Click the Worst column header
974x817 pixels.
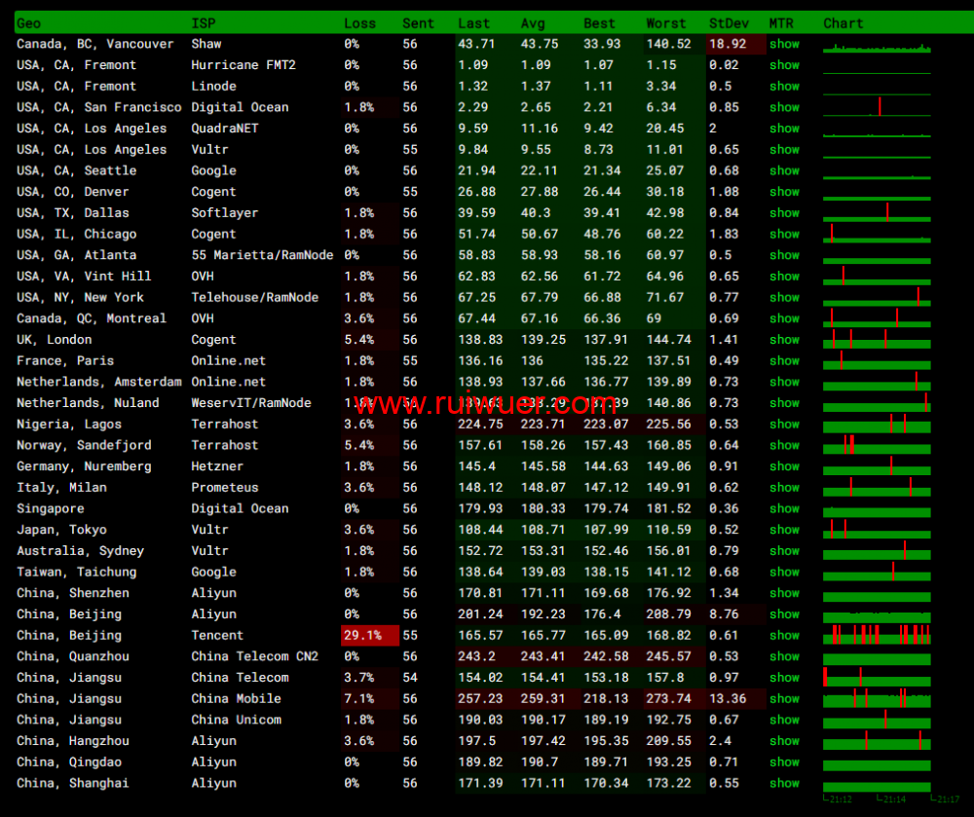click(x=665, y=23)
